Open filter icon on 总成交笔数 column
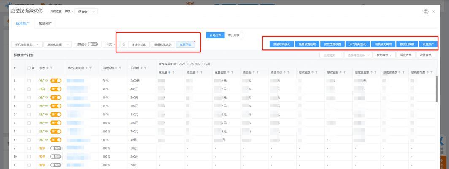The image size is (449, 169). [x=403, y=72]
